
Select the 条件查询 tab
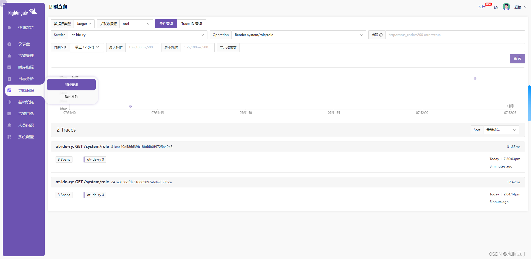coord(166,24)
